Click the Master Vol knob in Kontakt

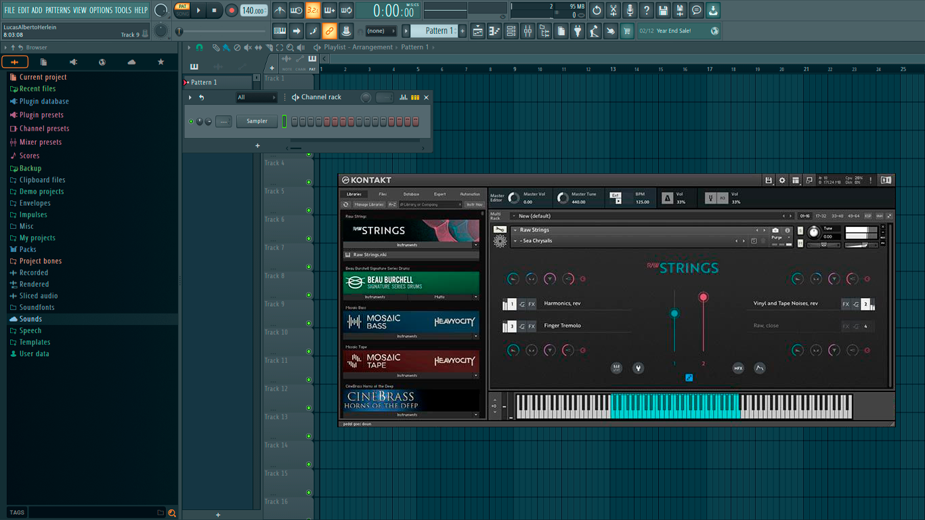(514, 198)
